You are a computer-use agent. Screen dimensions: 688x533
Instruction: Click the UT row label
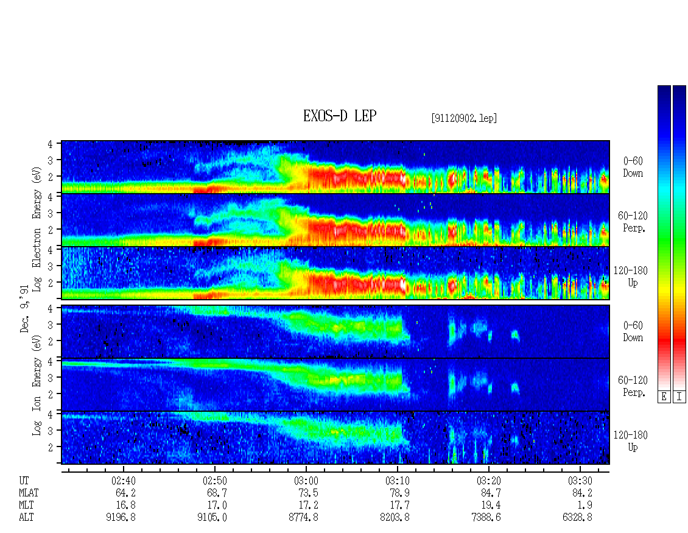tap(24, 481)
